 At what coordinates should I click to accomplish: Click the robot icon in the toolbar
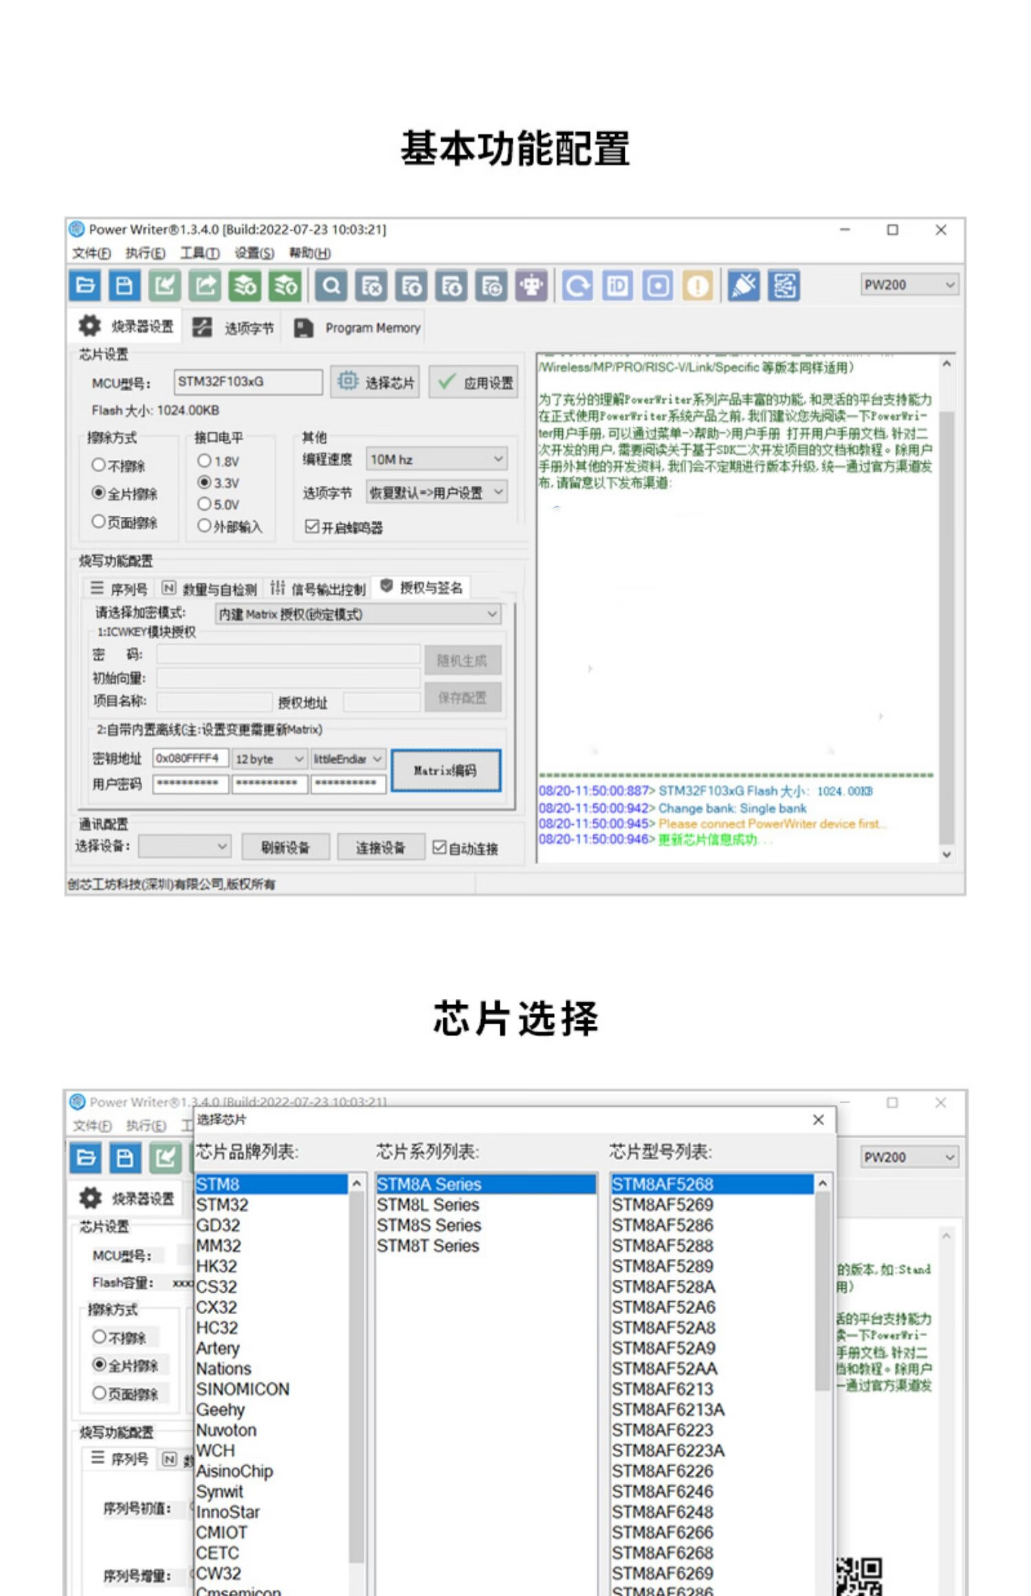[531, 285]
